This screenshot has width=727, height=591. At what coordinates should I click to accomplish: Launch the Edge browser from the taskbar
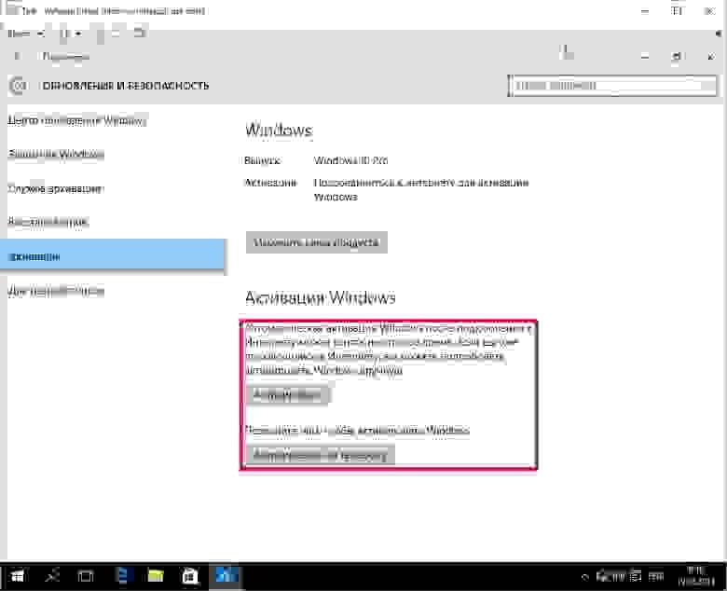point(123,576)
